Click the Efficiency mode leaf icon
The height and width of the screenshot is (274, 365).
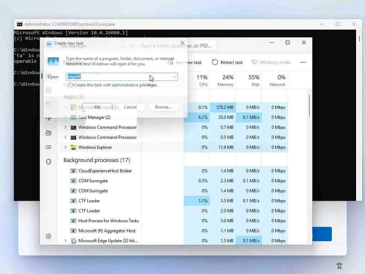click(255, 62)
